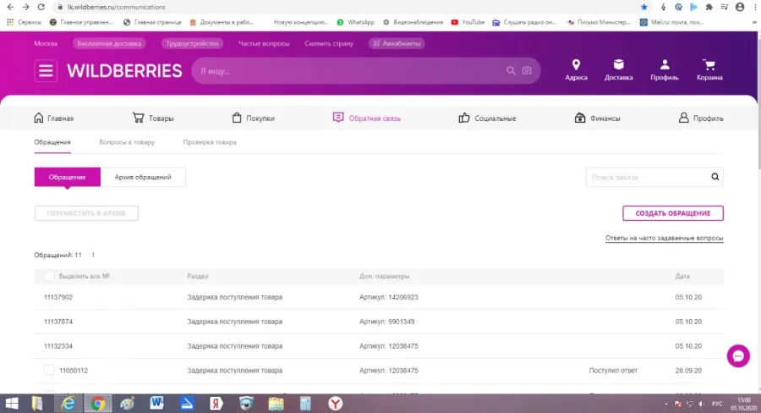Open Сервисы apps bookmark
The height and width of the screenshot is (413, 761).
24,22
